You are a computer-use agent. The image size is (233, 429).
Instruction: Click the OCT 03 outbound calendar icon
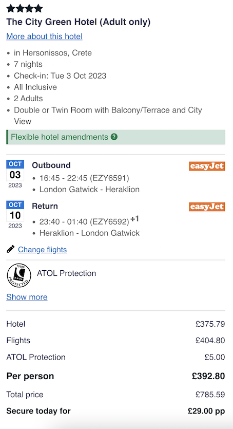[x=15, y=174]
